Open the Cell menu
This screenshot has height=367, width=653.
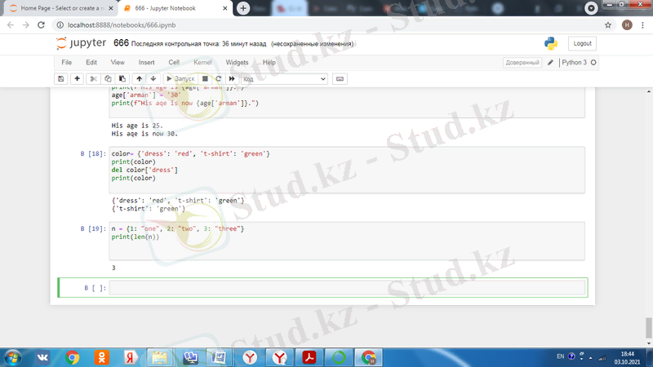(174, 63)
